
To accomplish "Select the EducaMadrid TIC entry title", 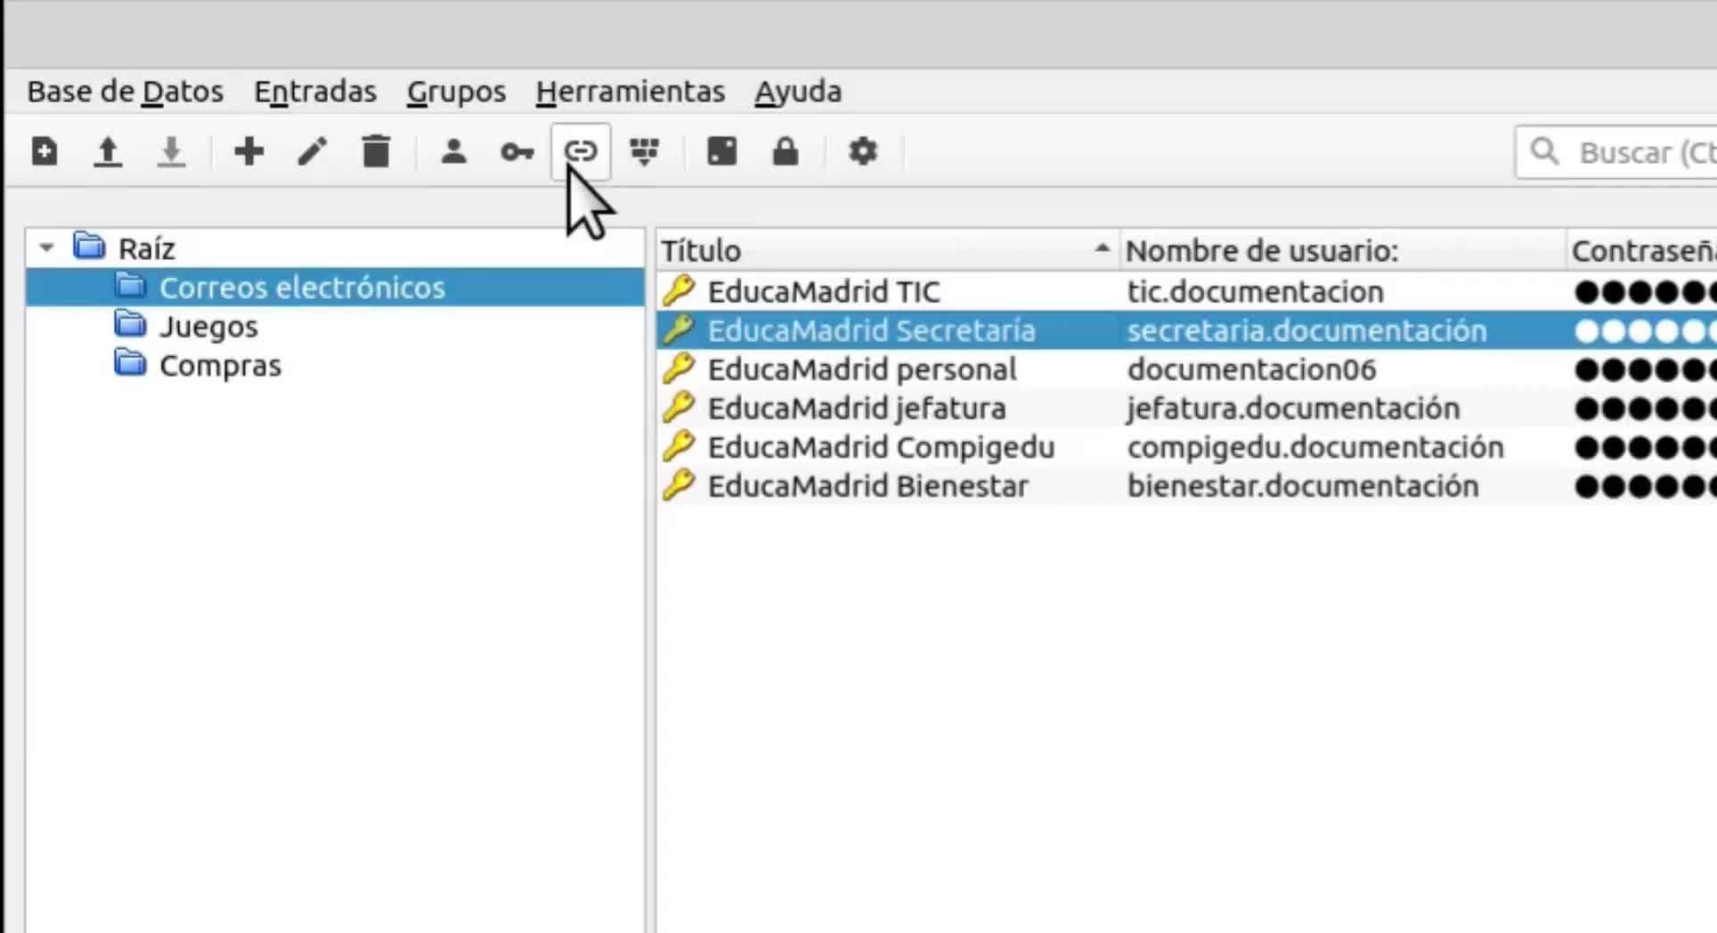I will coord(824,291).
